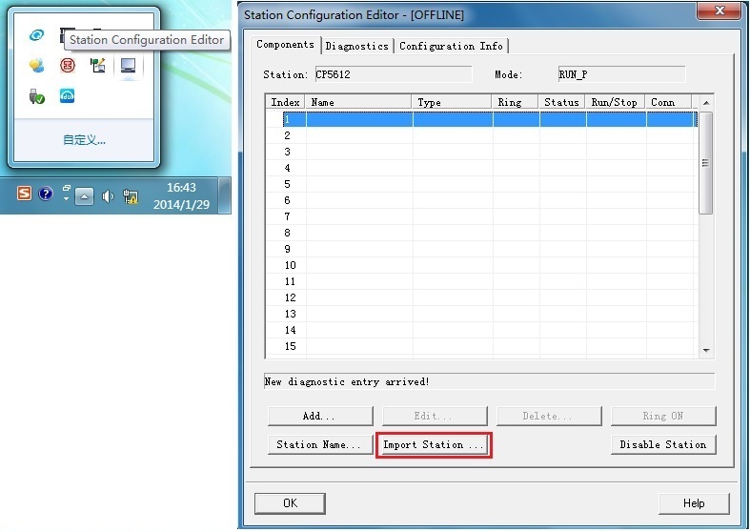This screenshot has height=532, width=750.
Task: Click the Ring column header
Action: point(516,102)
